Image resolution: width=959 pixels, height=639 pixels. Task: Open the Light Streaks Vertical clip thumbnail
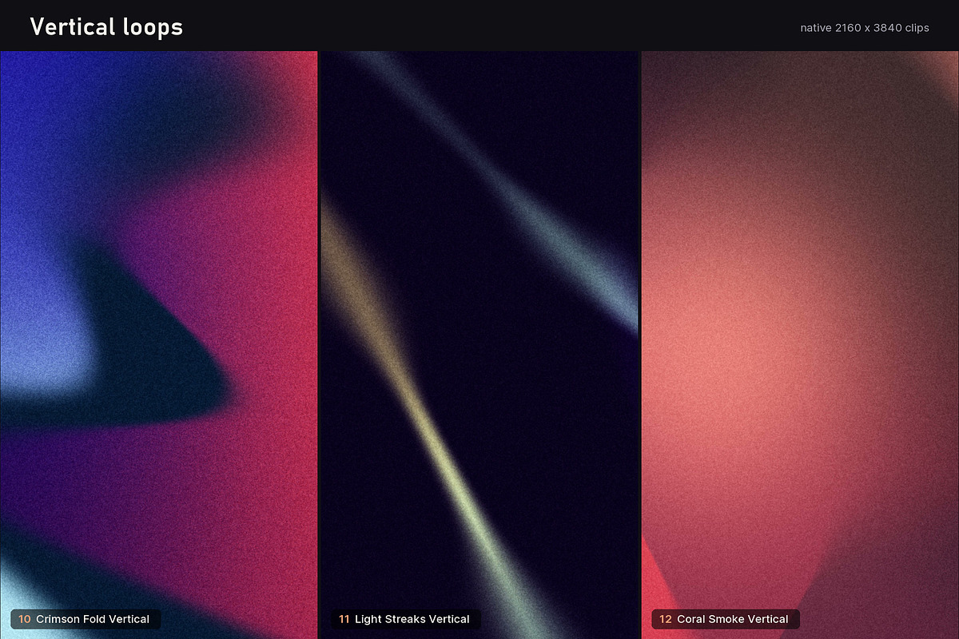click(x=479, y=345)
